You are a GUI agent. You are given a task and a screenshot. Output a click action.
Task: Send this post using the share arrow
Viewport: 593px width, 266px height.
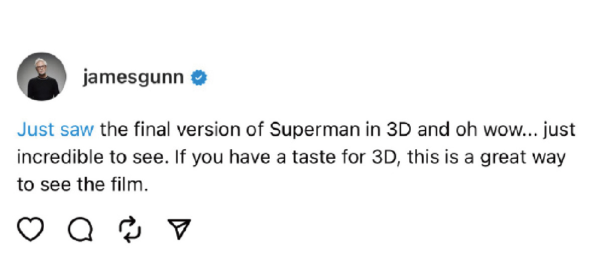179,229
